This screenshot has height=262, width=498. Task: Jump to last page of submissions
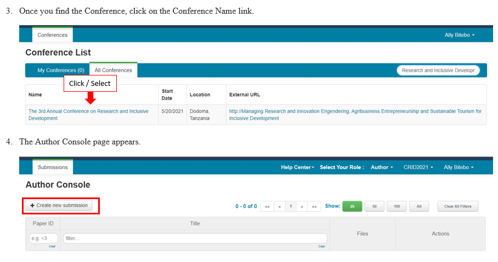[314, 206]
